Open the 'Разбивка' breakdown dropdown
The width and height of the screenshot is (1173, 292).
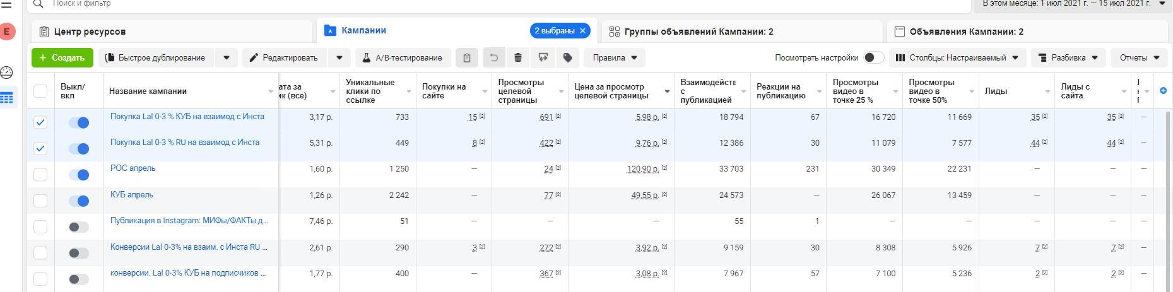pyautogui.click(x=1068, y=58)
